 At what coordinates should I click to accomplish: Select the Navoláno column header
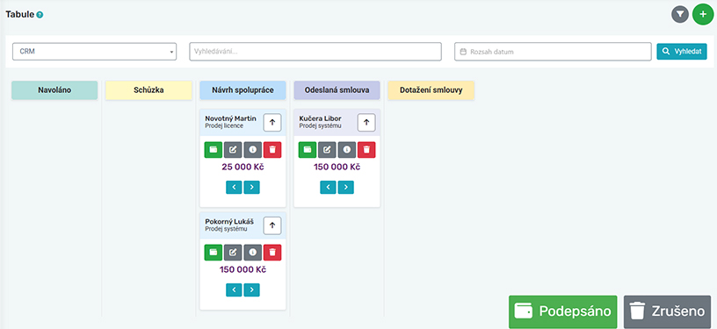point(54,90)
